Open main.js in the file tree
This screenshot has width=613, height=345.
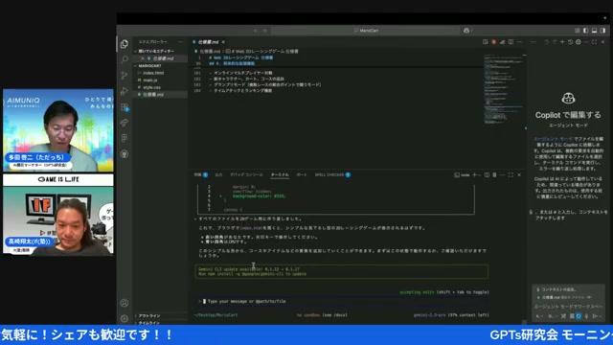(150, 80)
